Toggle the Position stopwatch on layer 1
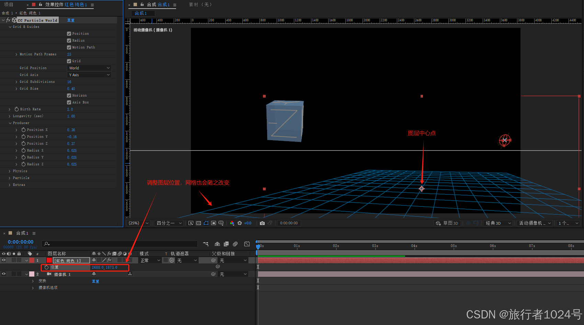 pyautogui.click(x=47, y=267)
